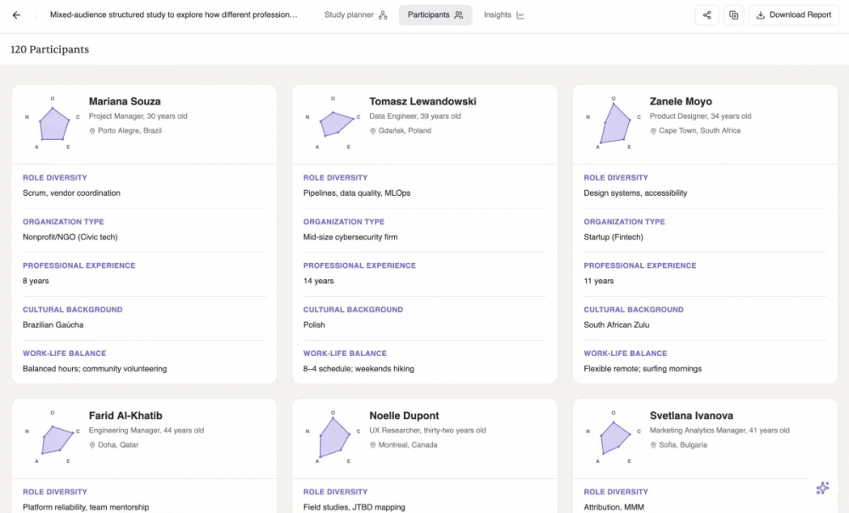Open Mariana Souza's participant name

click(125, 101)
